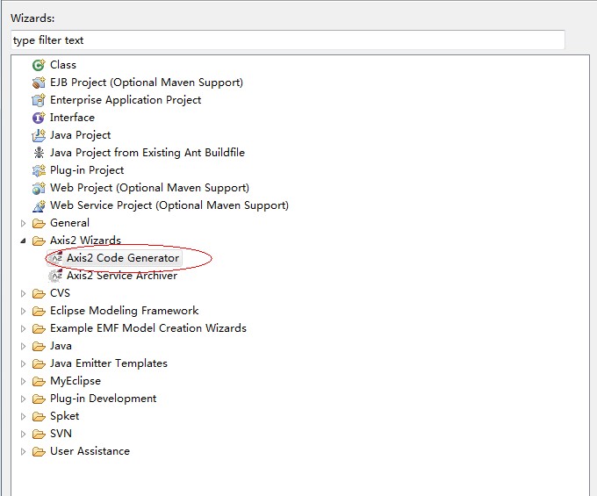Select Java Project from Existing Ant Buildfile
The height and width of the screenshot is (496, 597).
tap(147, 153)
